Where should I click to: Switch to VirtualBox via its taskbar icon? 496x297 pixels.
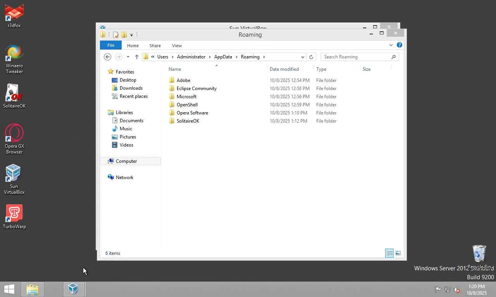point(73,289)
